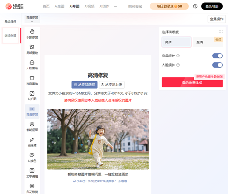This screenshot has height=194, width=228.
Task: Click 全屏操作 fullscreen button
Action: pos(216,19)
